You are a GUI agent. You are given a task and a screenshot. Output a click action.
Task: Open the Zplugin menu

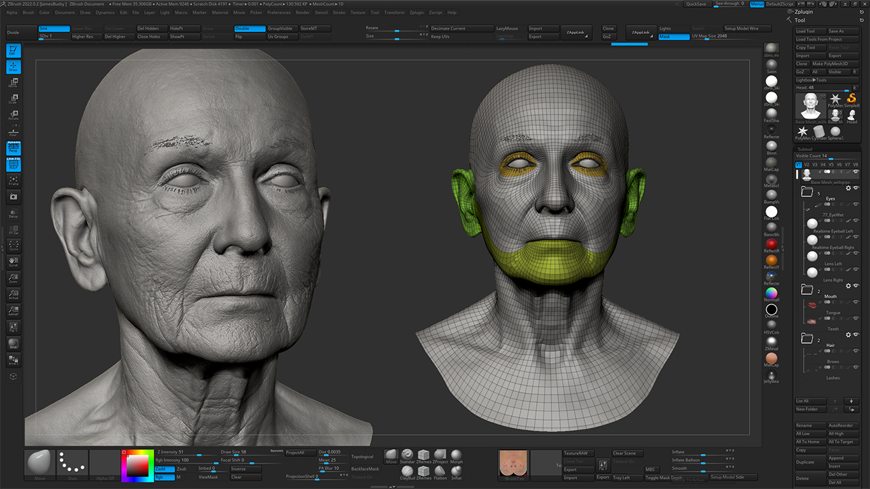pos(416,13)
